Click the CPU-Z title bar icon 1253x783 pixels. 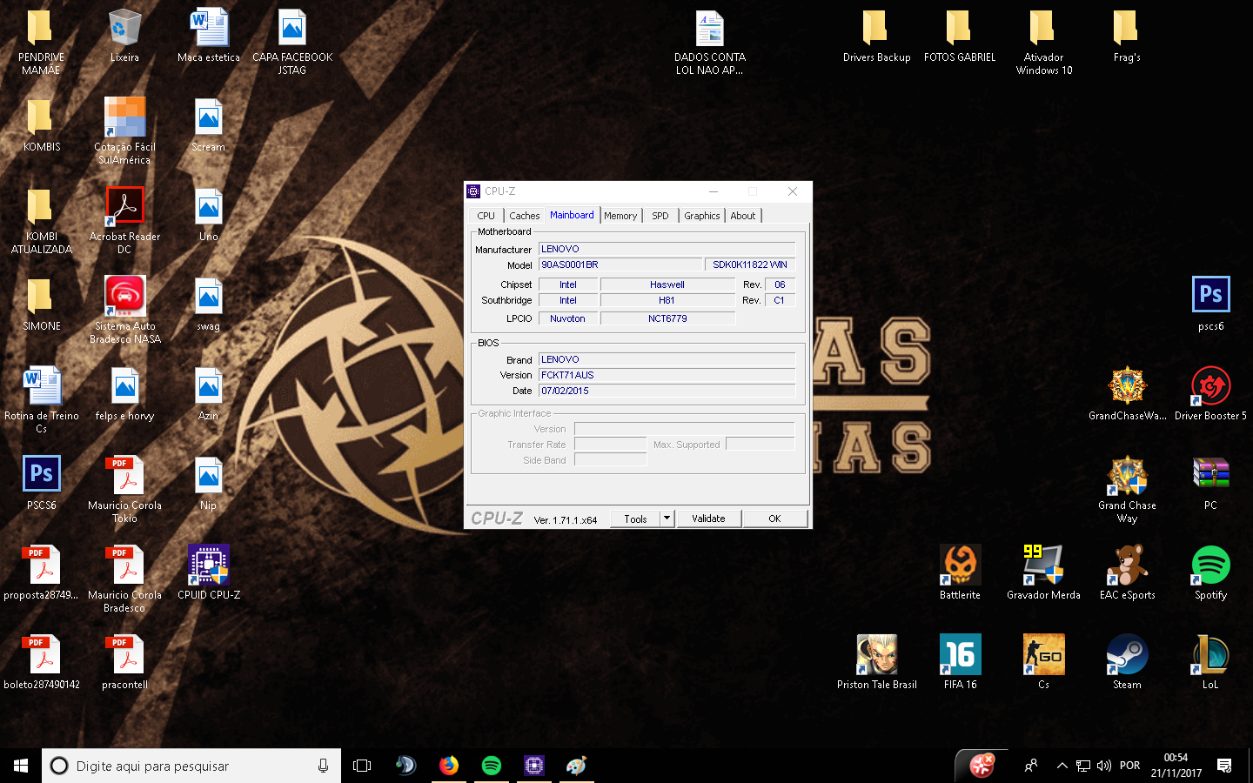[473, 191]
